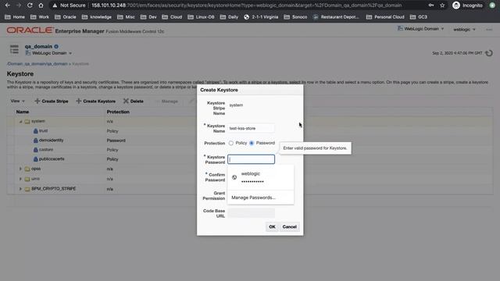The height and width of the screenshot is (281, 500).
Task: Click the Password value in demoidentity row
Action: point(116,140)
